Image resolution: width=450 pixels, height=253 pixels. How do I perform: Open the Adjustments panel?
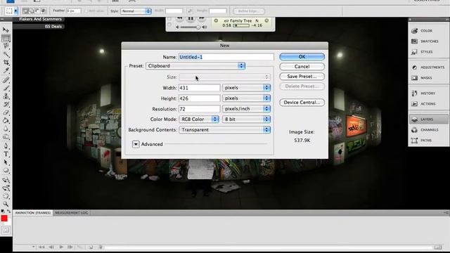(x=428, y=67)
